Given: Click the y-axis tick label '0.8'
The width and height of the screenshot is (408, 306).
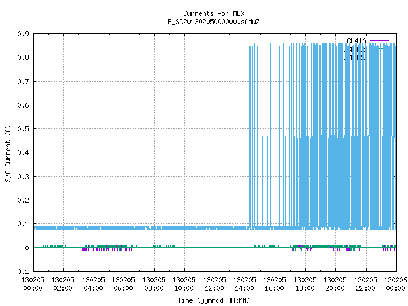Looking at the screenshot, I should [x=23, y=57].
